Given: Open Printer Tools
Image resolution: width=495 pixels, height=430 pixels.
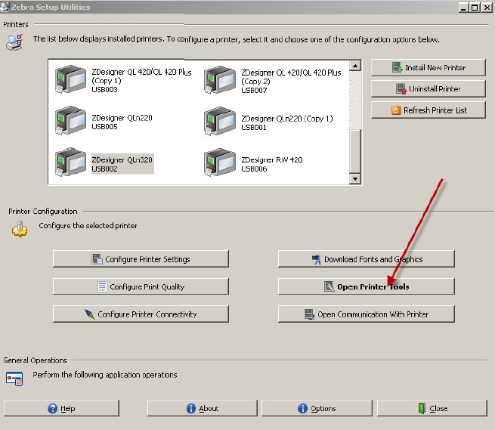Looking at the screenshot, I should click(x=367, y=287).
